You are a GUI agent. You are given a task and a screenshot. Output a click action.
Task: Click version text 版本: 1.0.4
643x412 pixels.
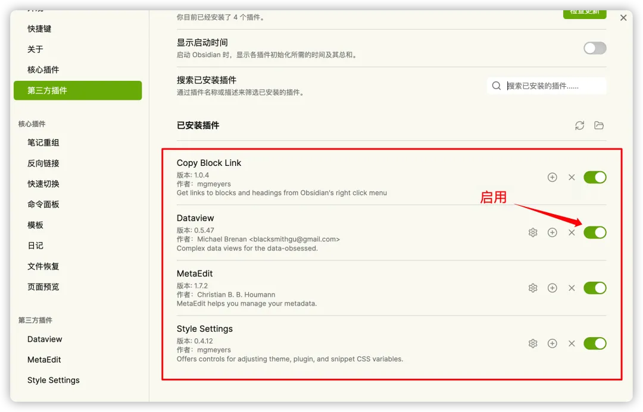[x=193, y=175]
